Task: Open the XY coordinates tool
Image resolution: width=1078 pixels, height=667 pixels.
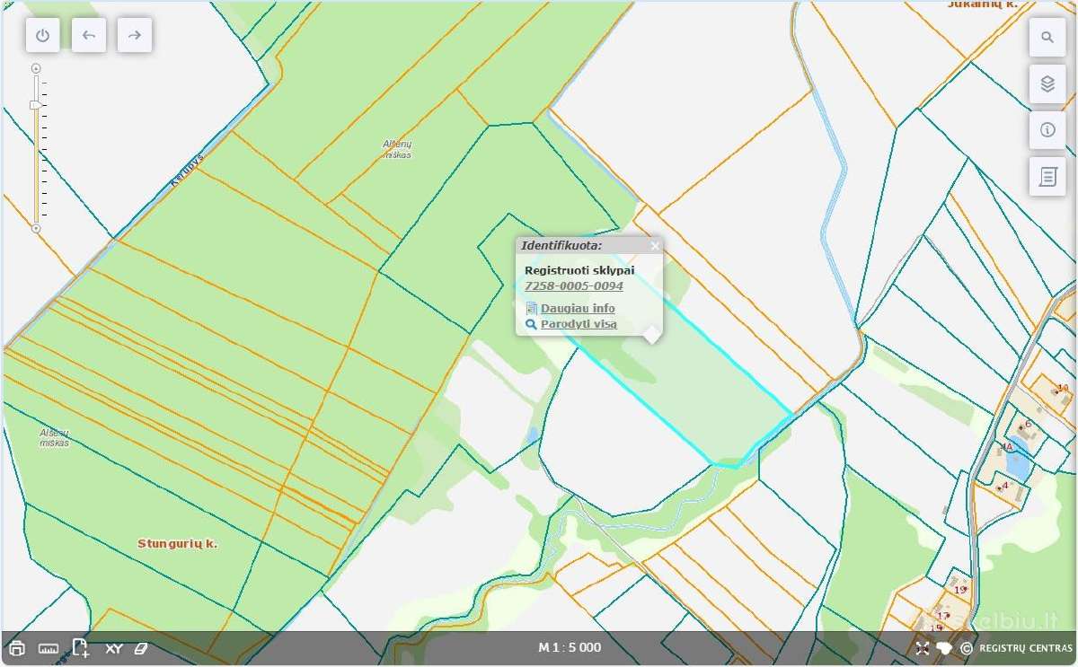Action: point(114,648)
